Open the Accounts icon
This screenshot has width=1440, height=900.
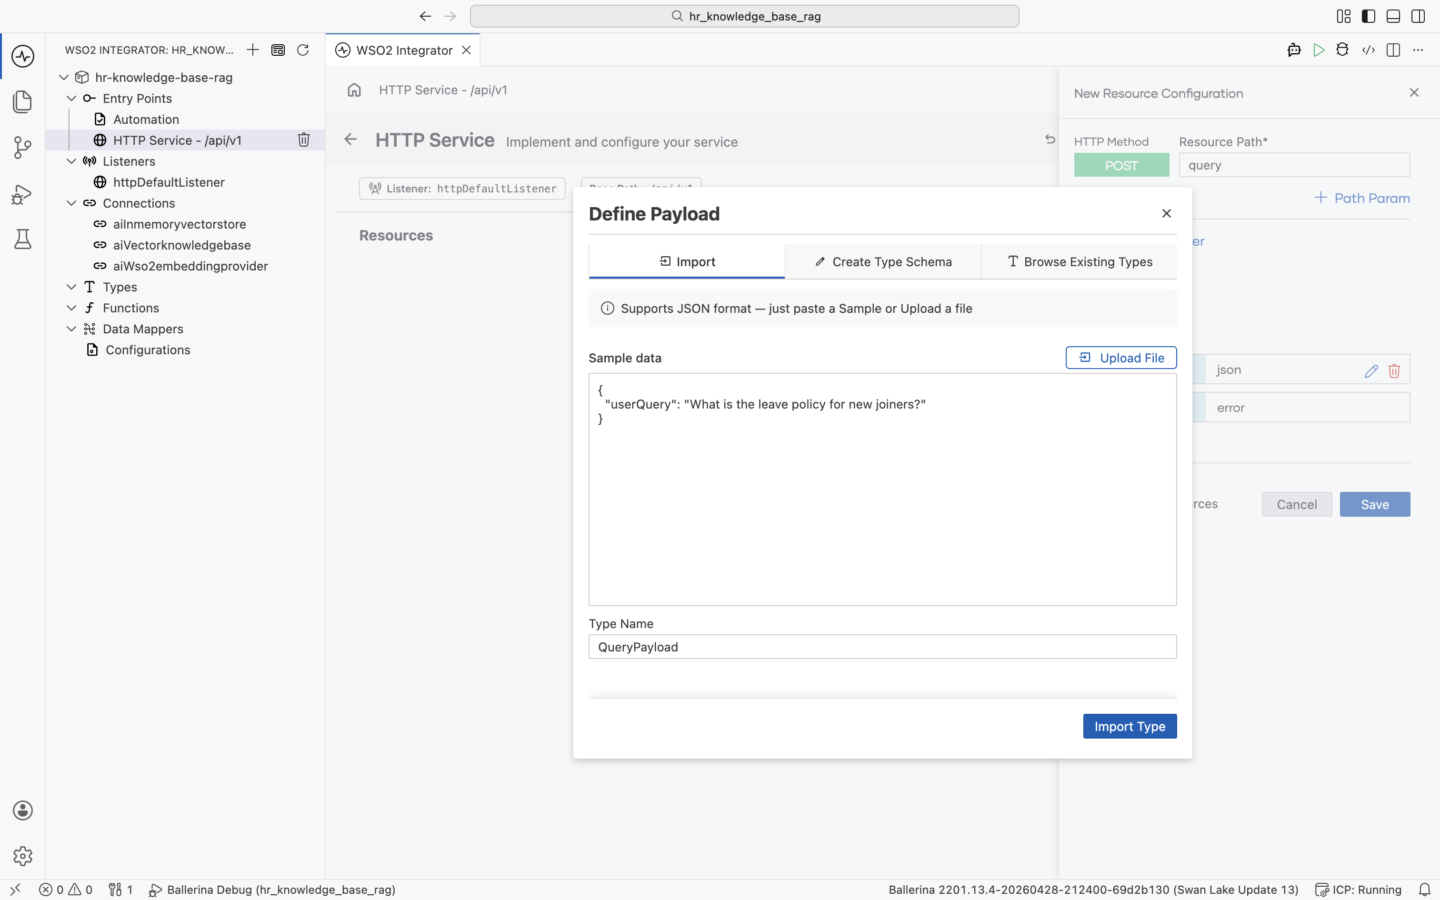click(22, 810)
